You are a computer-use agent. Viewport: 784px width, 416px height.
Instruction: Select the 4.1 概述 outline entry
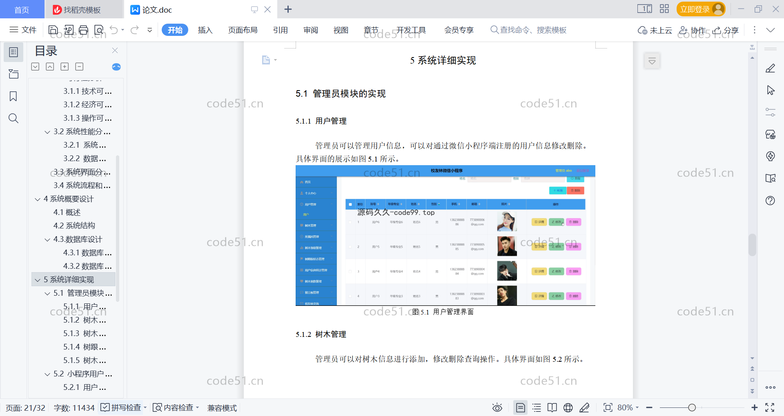[67, 212]
